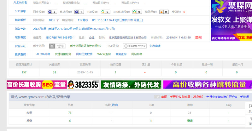Click the QQ penguin 3823355 banner
252x131 pixels.
(x=83, y=85)
